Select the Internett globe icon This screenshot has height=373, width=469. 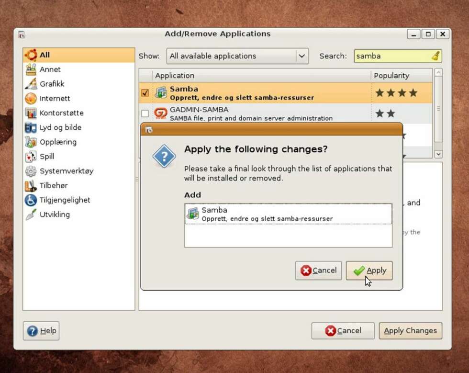(31, 99)
